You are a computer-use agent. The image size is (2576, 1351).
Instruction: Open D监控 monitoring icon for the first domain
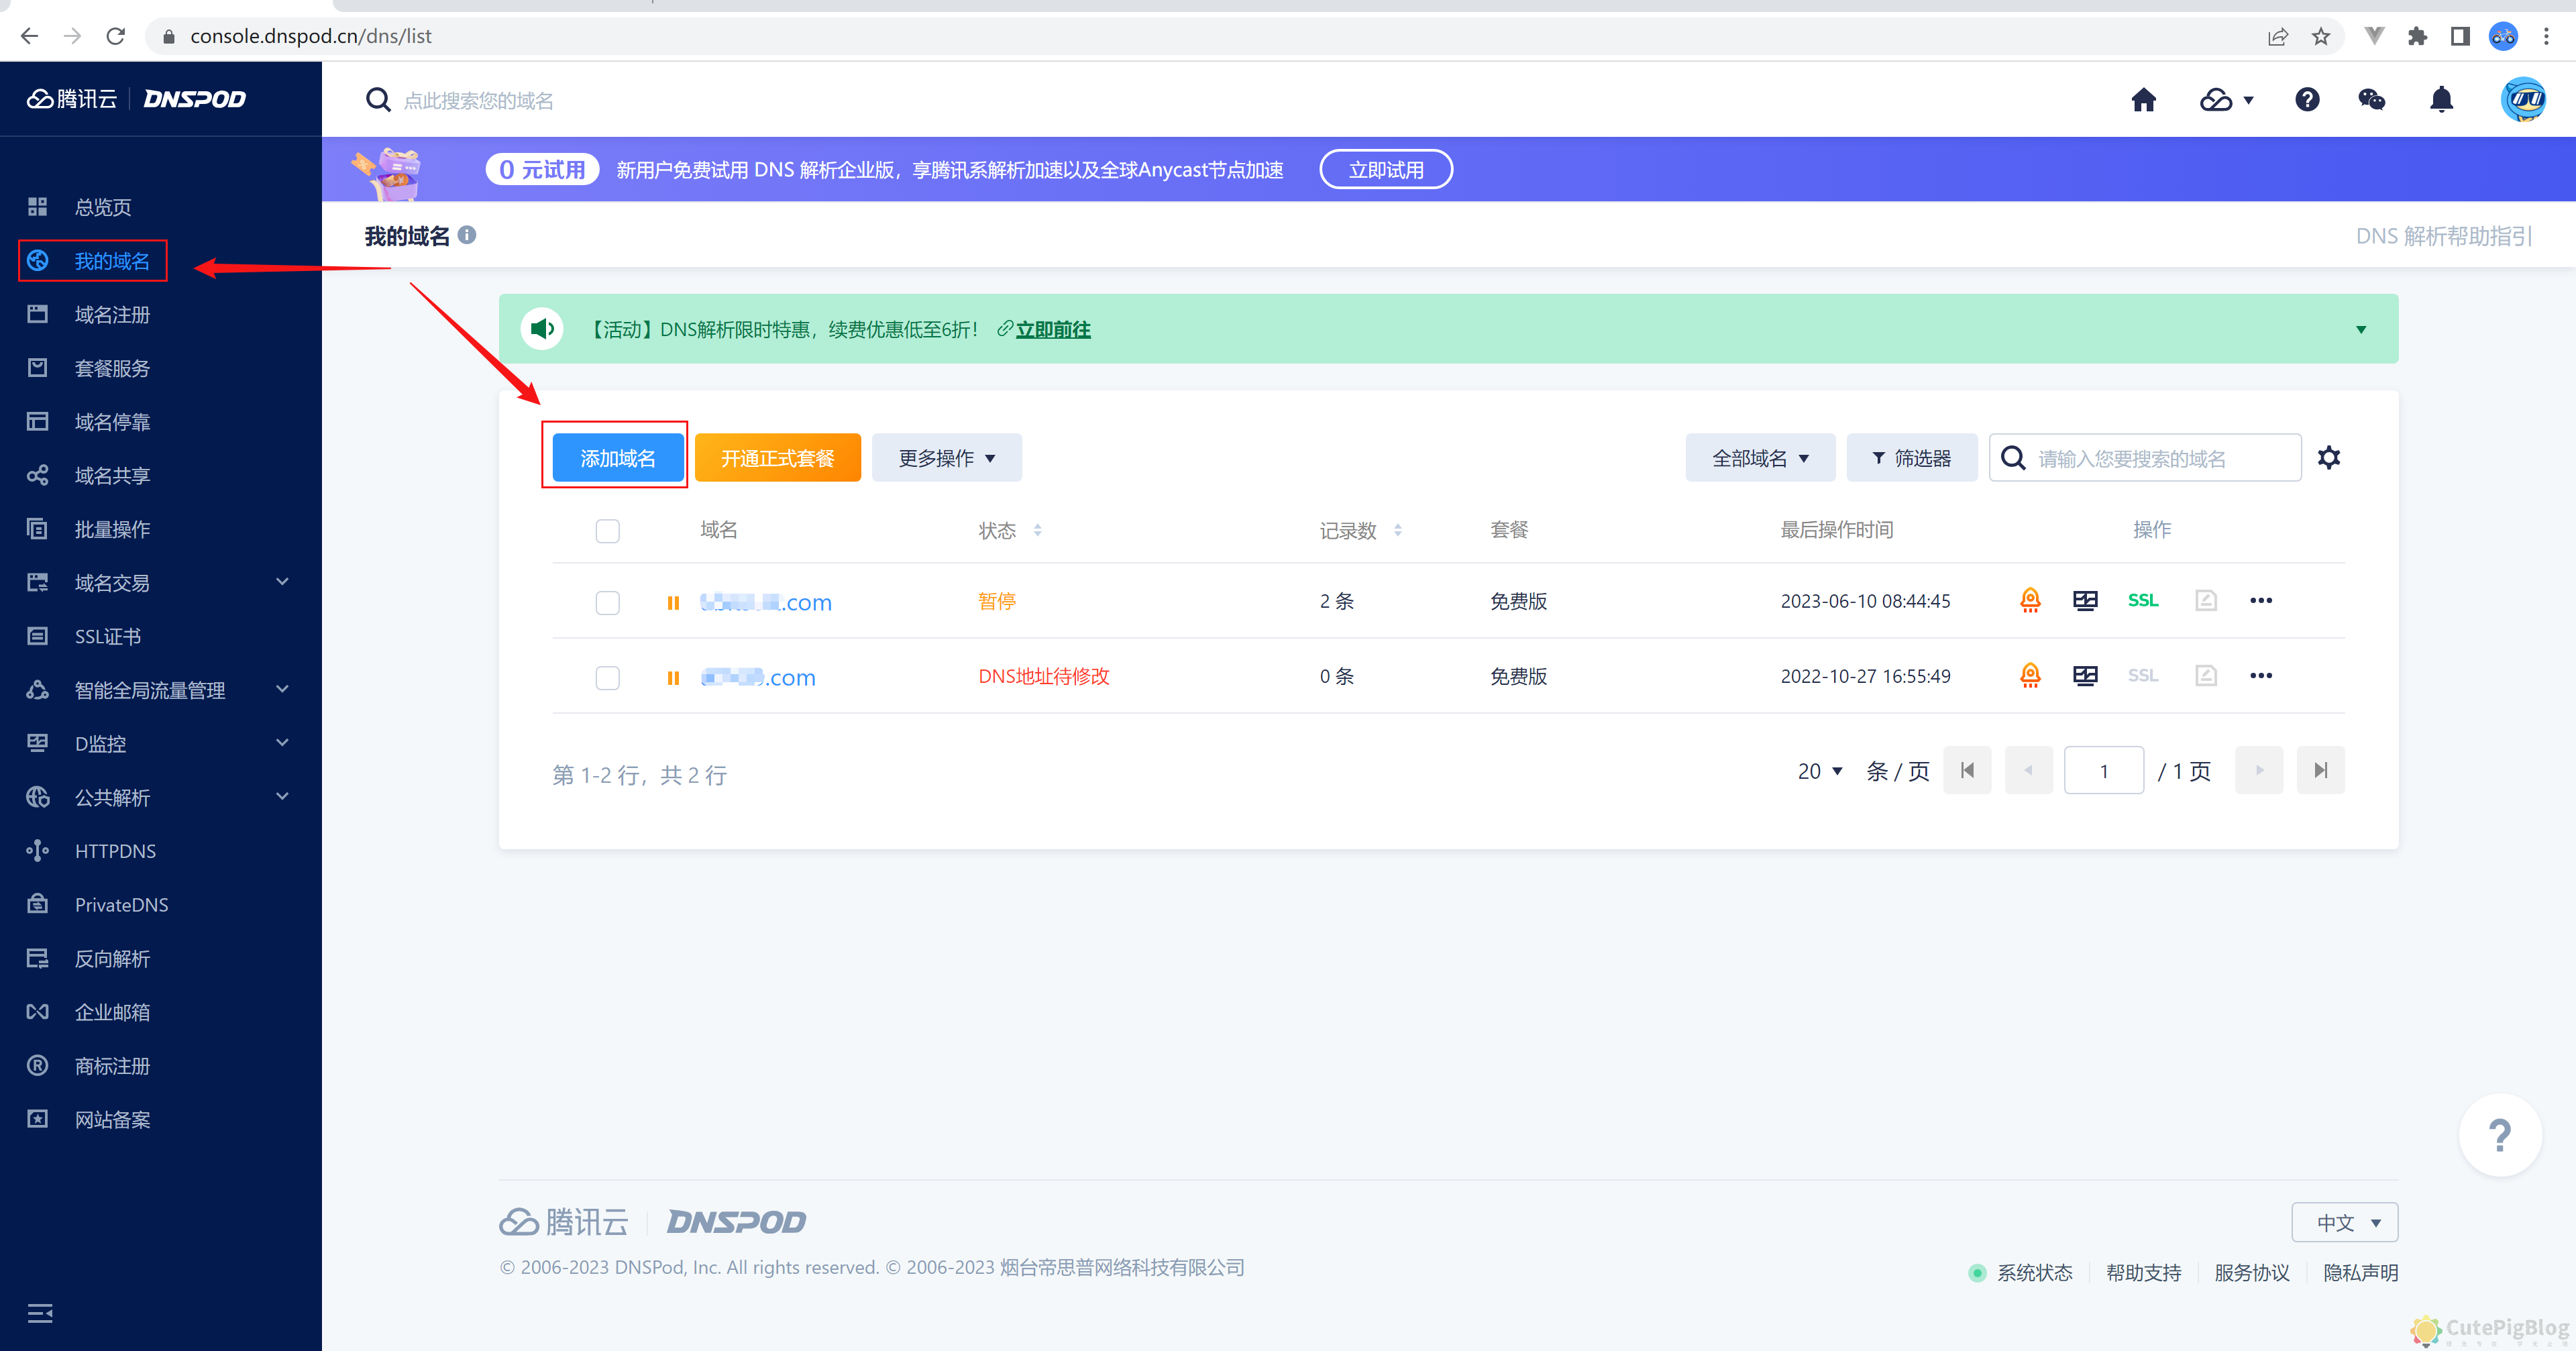(2086, 601)
